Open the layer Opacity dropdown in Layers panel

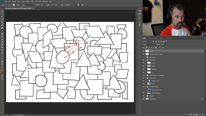pos(165,44)
